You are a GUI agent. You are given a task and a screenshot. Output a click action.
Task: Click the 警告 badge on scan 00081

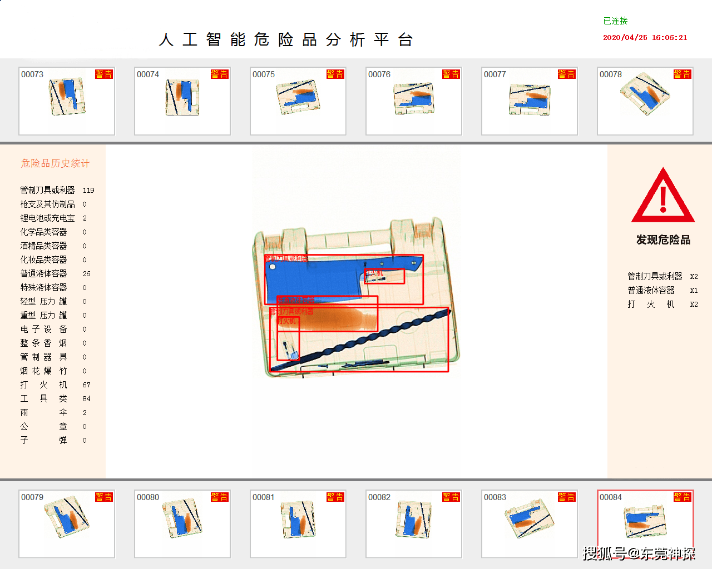click(x=335, y=497)
